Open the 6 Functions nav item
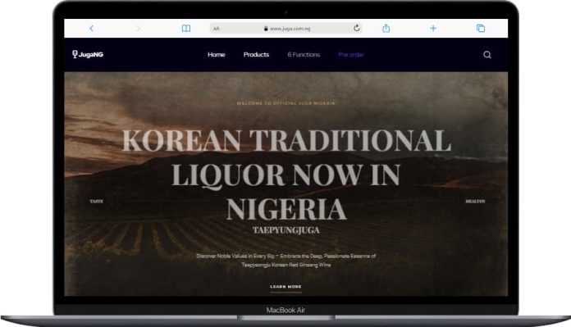The image size is (571, 327). [304, 55]
